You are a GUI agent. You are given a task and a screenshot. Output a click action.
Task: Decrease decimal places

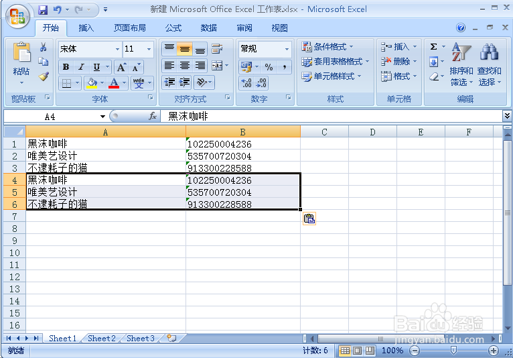pyautogui.click(x=261, y=82)
